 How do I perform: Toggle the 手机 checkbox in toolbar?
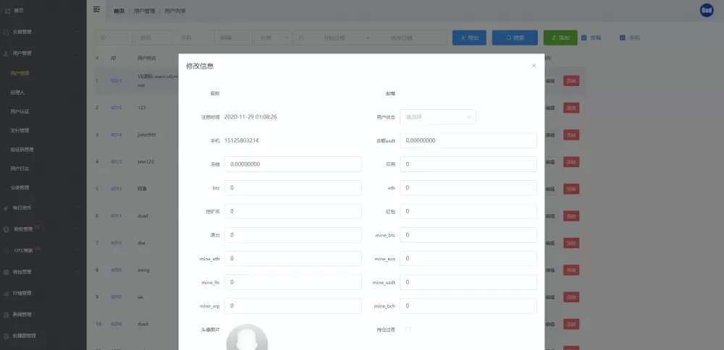(623, 38)
